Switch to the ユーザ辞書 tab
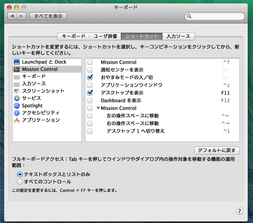 point(105,36)
